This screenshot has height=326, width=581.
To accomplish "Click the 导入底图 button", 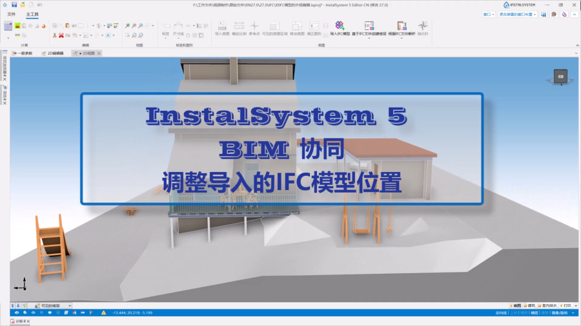I will tap(222, 28).
